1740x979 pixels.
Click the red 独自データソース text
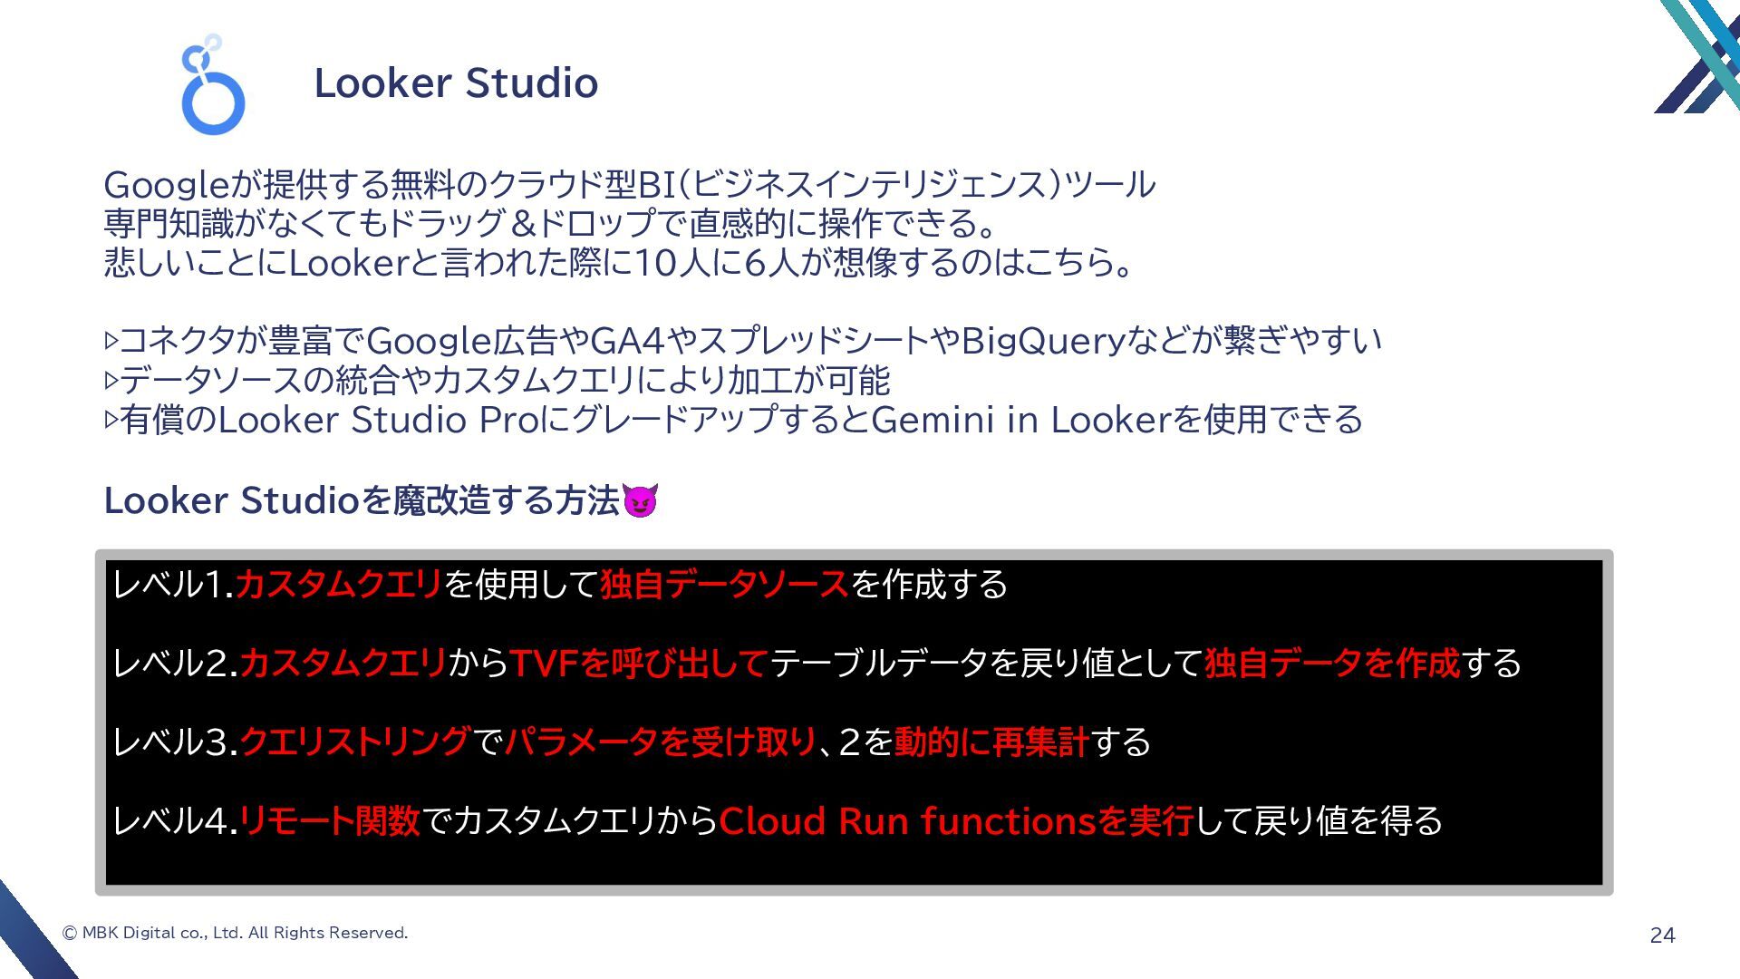(x=725, y=585)
